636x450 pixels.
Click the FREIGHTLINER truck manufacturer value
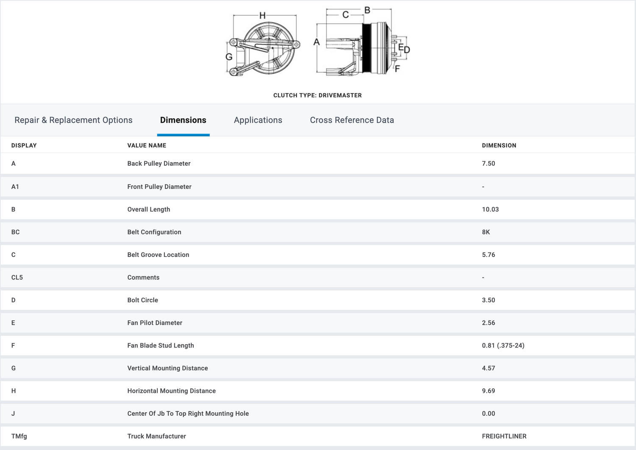pyautogui.click(x=504, y=436)
